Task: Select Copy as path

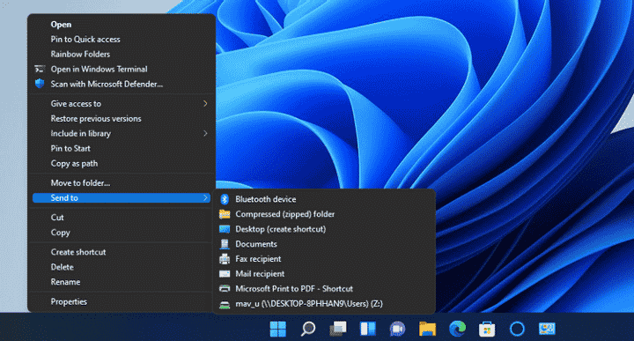Action: [x=74, y=163]
